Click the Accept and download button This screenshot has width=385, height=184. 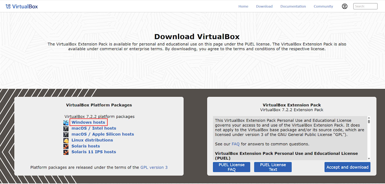pyautogui.click(x=347, y=167)
